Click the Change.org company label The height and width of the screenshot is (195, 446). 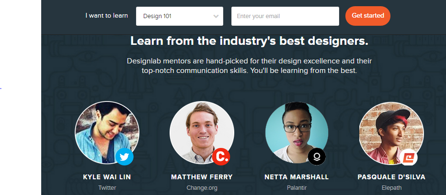point(202,188)
